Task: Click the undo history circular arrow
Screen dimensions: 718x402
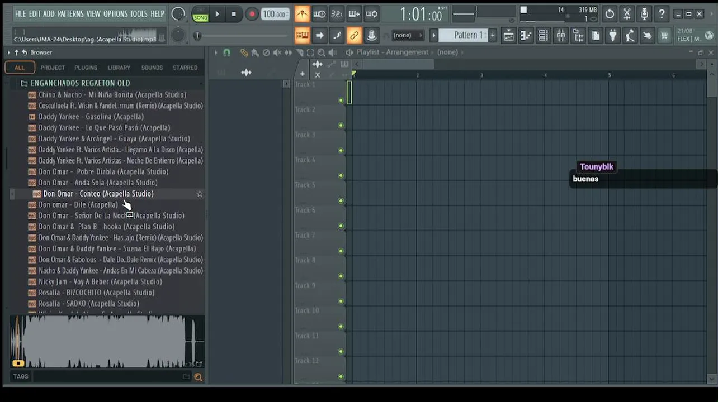Action: 610,14
